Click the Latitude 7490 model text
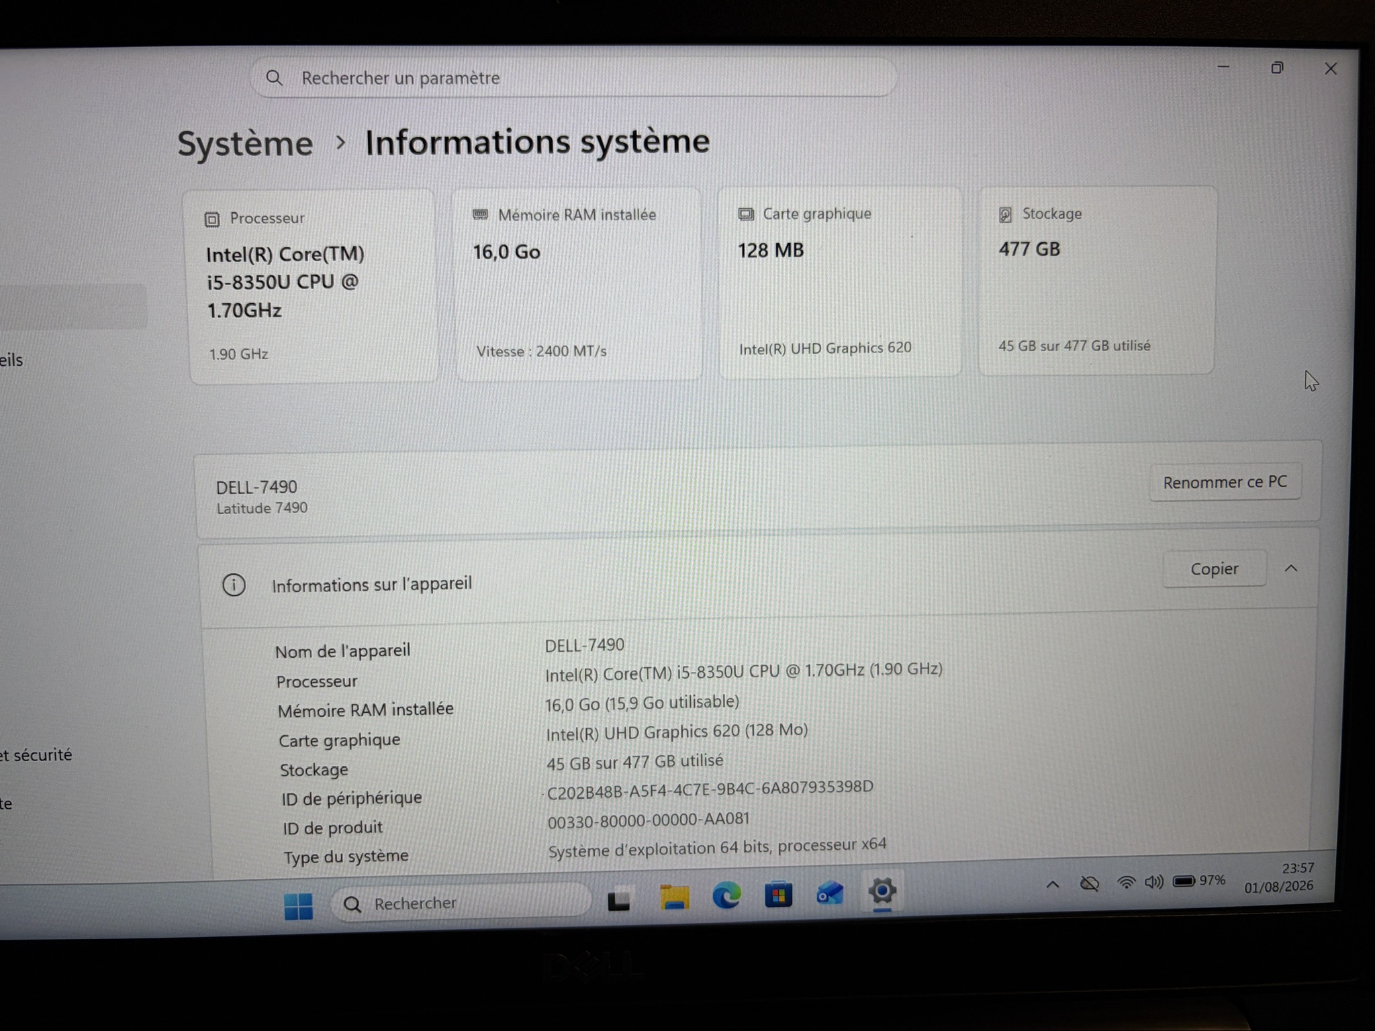Viewport: 1375px width, 1031px height. pos(262,508)
